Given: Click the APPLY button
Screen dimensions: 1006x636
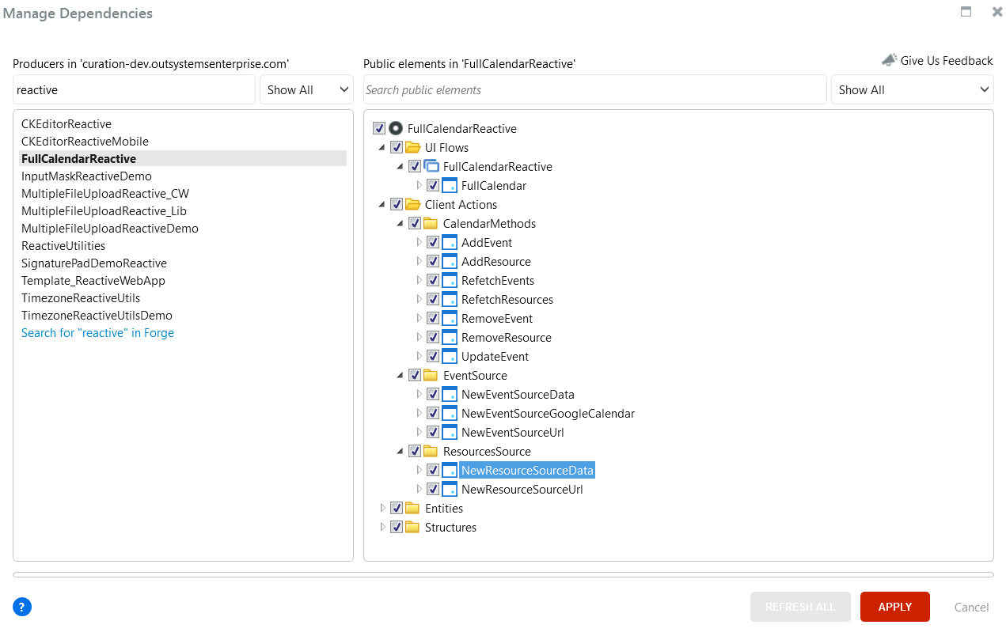Looking at the screenshot, I should (894, 607).
